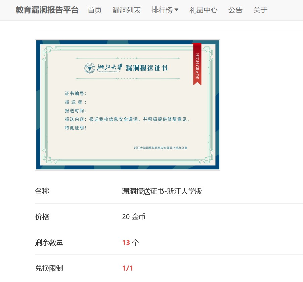This screenshot has width=303, height=282.
Task: Click the exchange limit value 1/1
Action: click(x=128, y=268)
